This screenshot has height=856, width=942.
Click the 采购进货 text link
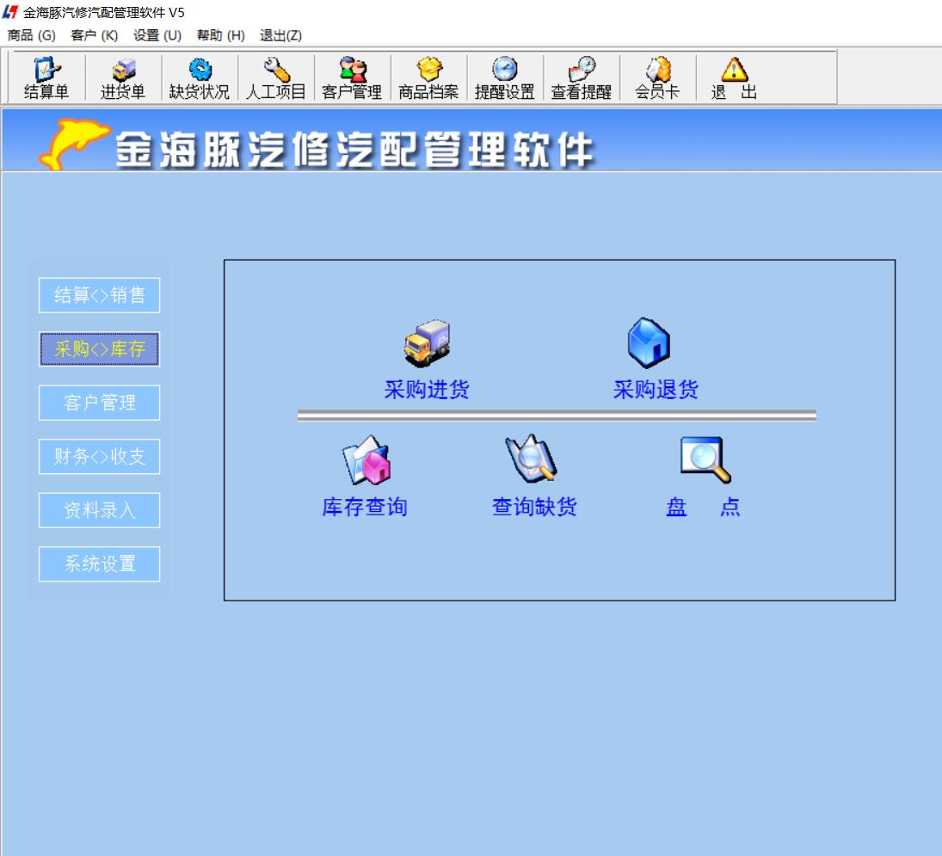click(x=427, y=389)
